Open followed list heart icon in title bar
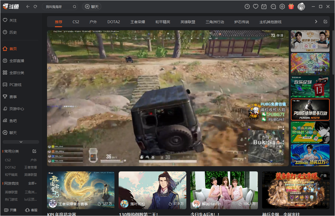The height and width of the screenshot is (216, 335). [256, 7]
